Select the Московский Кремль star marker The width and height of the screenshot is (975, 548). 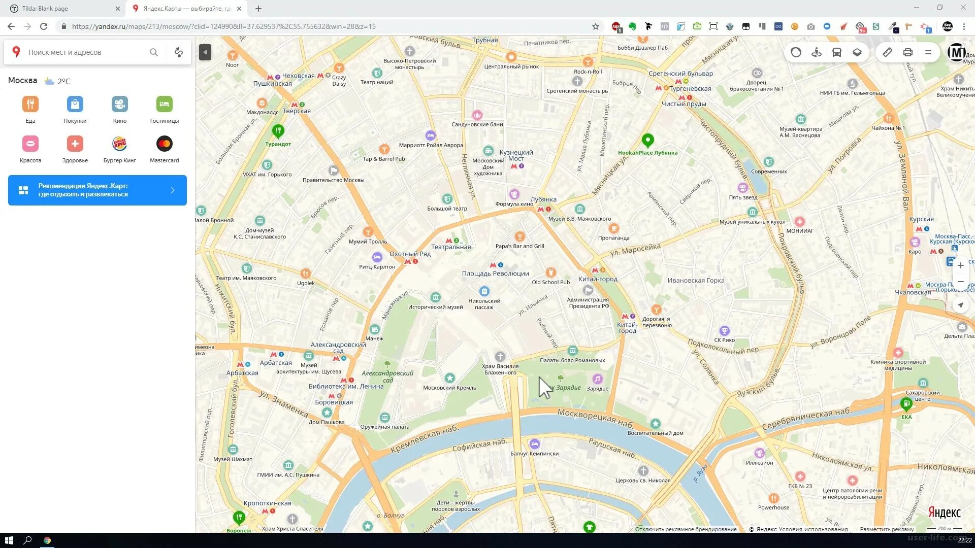click(x=449, y=378)
